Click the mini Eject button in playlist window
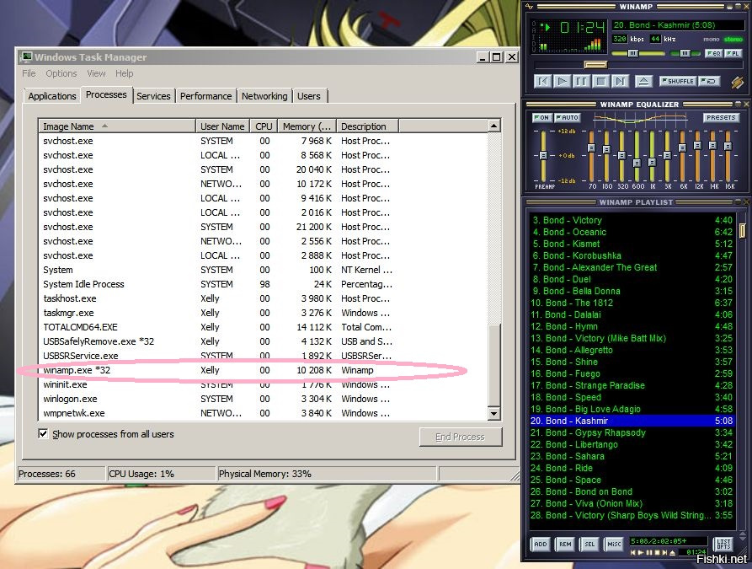Image resolution: width=752 pixels, height=569 pixels. 672,553
